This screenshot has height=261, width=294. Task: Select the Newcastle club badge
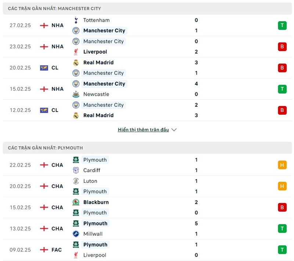76,94
